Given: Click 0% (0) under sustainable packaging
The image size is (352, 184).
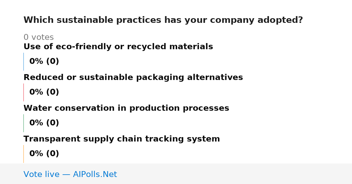Looking at the screenshot, I should (44, 92).
